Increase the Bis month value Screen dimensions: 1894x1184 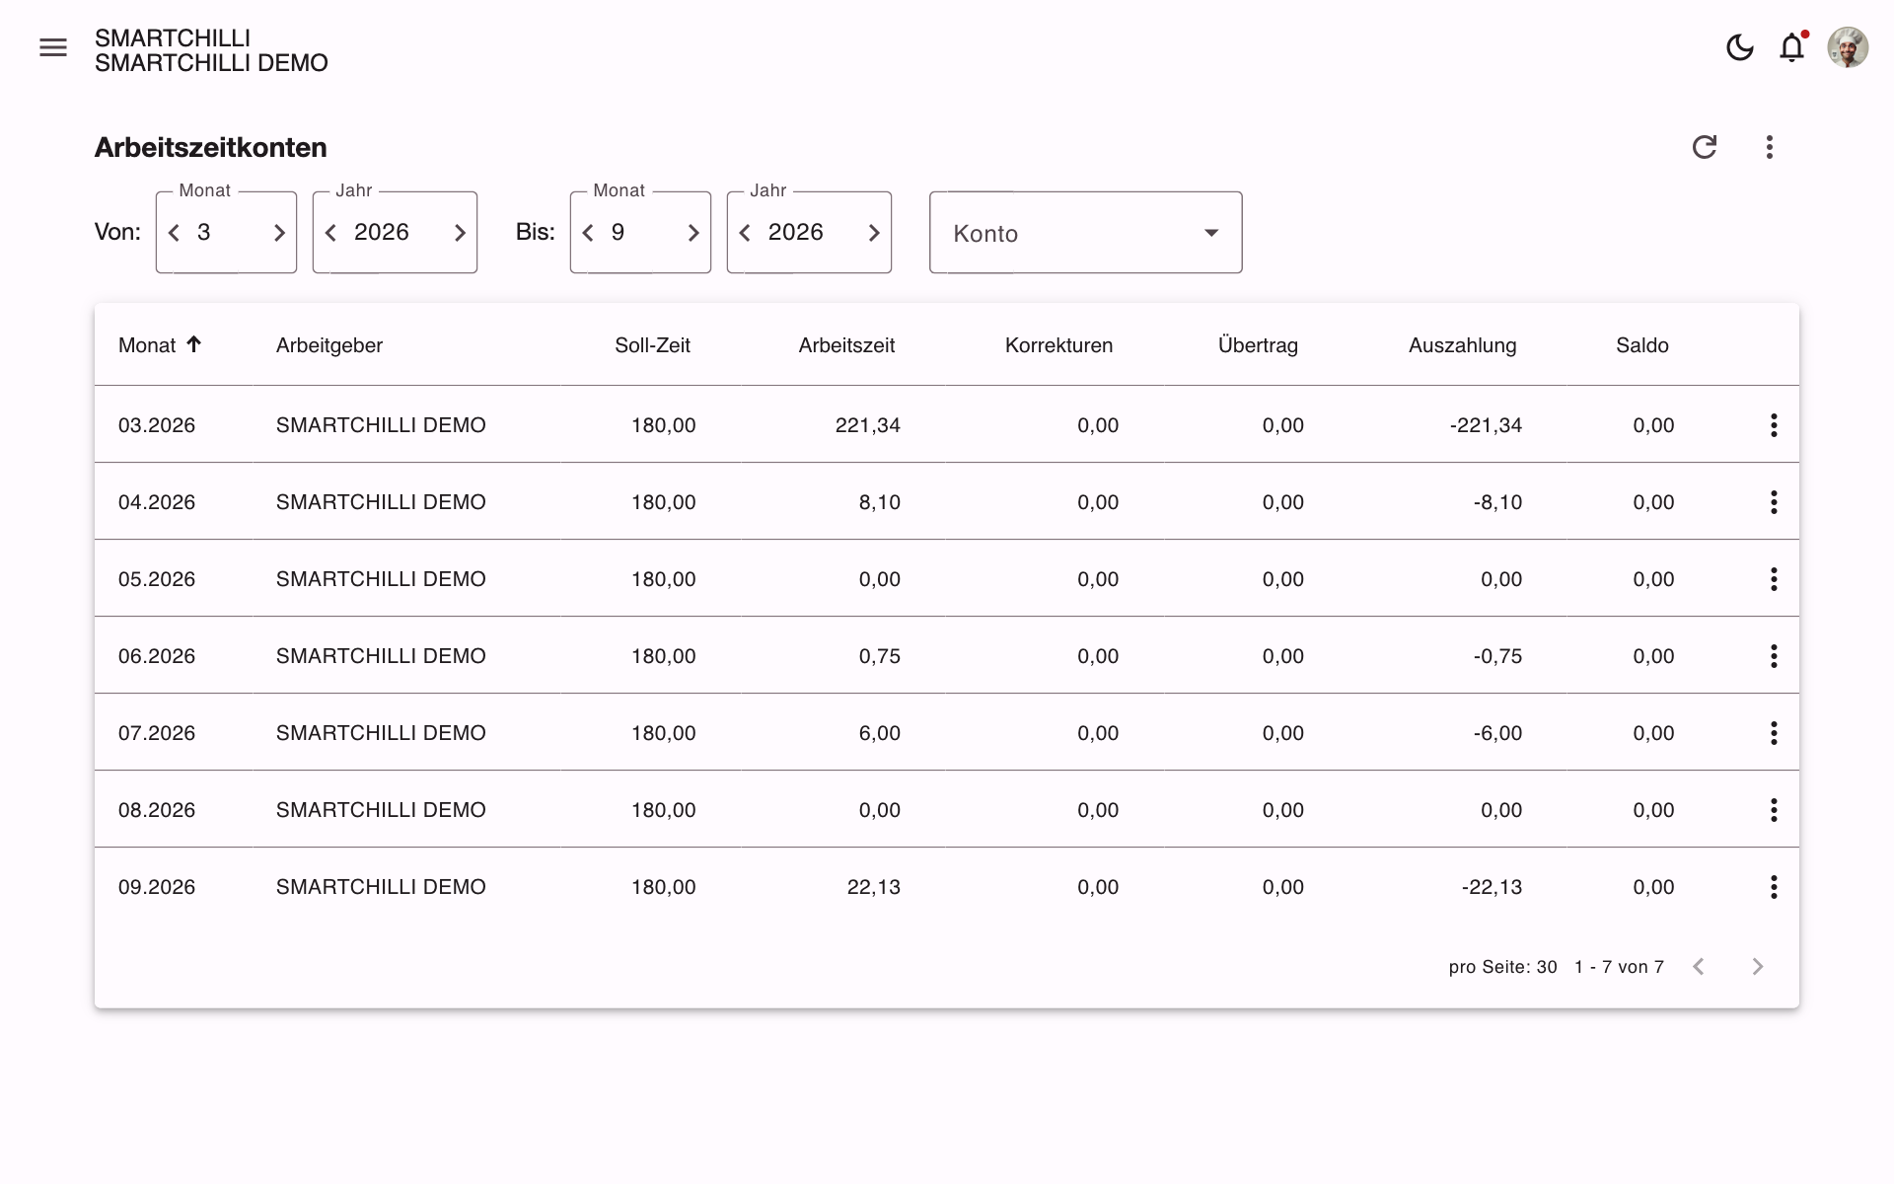(693, 233)
